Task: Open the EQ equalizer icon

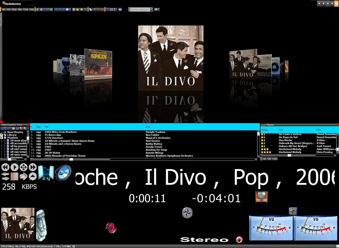Action: [46, 174]
